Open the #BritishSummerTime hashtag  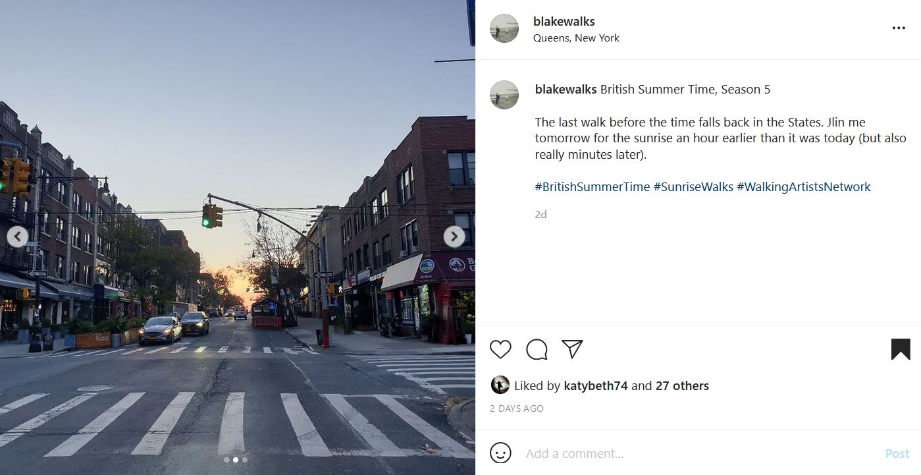point(591,186)
